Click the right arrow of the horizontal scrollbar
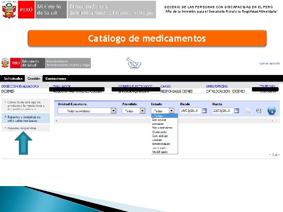The height and width of the screenshot is (212, 283). coord(272,121)
